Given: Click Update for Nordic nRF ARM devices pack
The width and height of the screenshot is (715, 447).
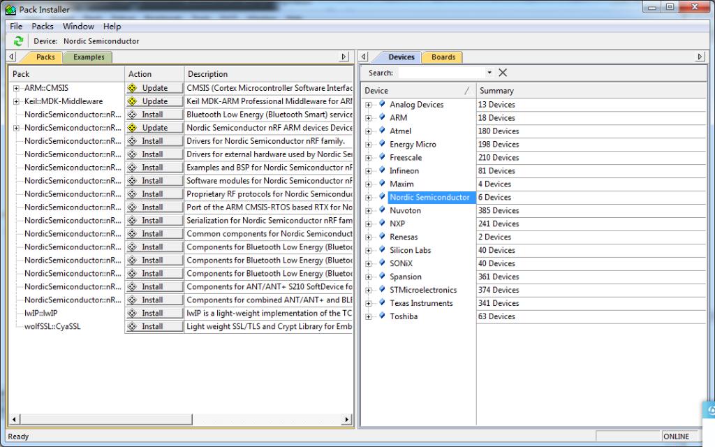Looking at the screenshot, I should (x=154, y=128).
